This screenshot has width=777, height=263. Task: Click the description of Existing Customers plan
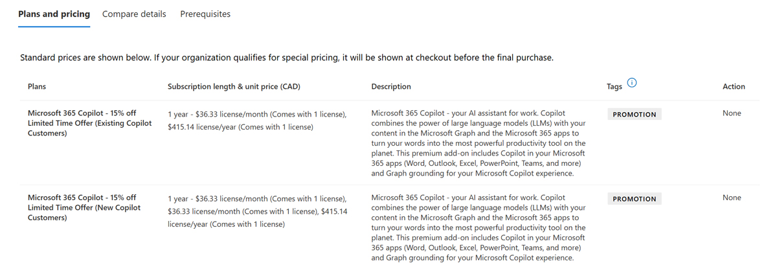479,143
